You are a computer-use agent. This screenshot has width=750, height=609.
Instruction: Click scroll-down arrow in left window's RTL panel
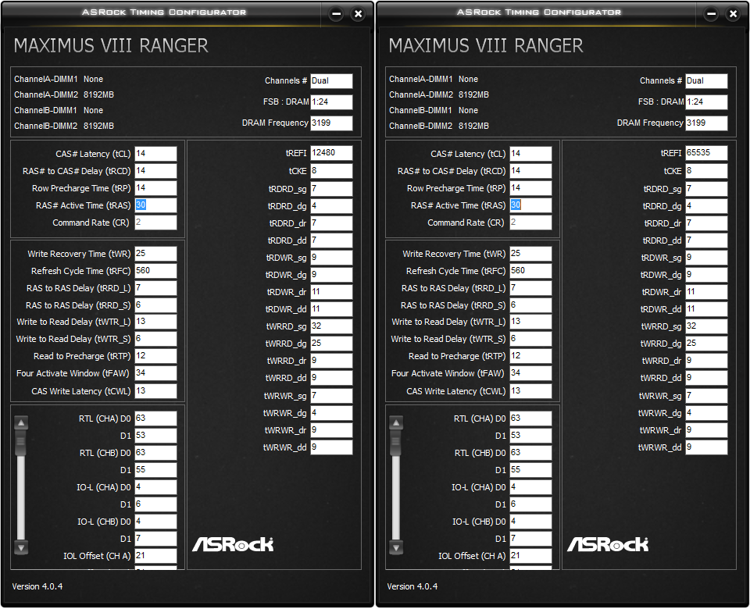tap(21, 547)
